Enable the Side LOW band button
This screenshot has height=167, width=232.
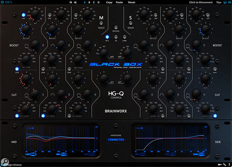(x=163, y=116)
